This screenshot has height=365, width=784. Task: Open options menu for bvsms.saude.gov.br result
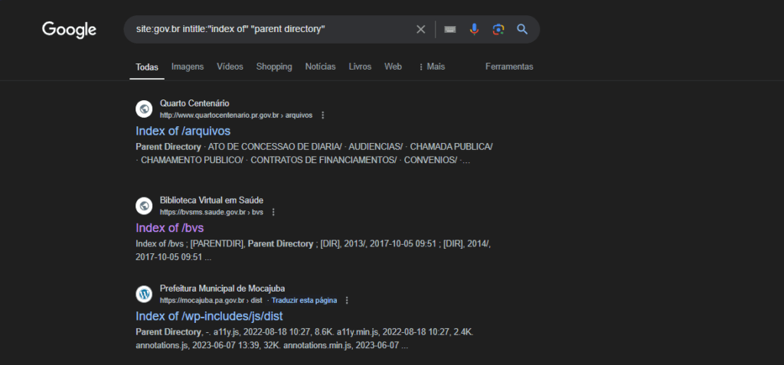click(x=273, y=212)
